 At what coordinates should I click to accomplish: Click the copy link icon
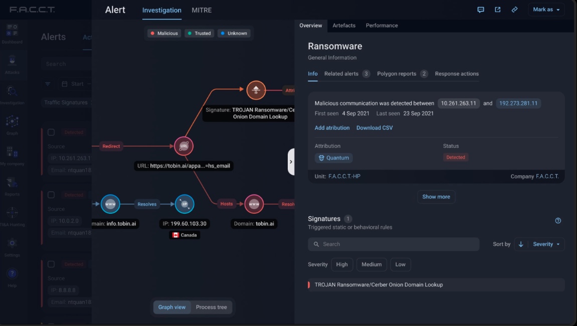click(x=514, y=10)
